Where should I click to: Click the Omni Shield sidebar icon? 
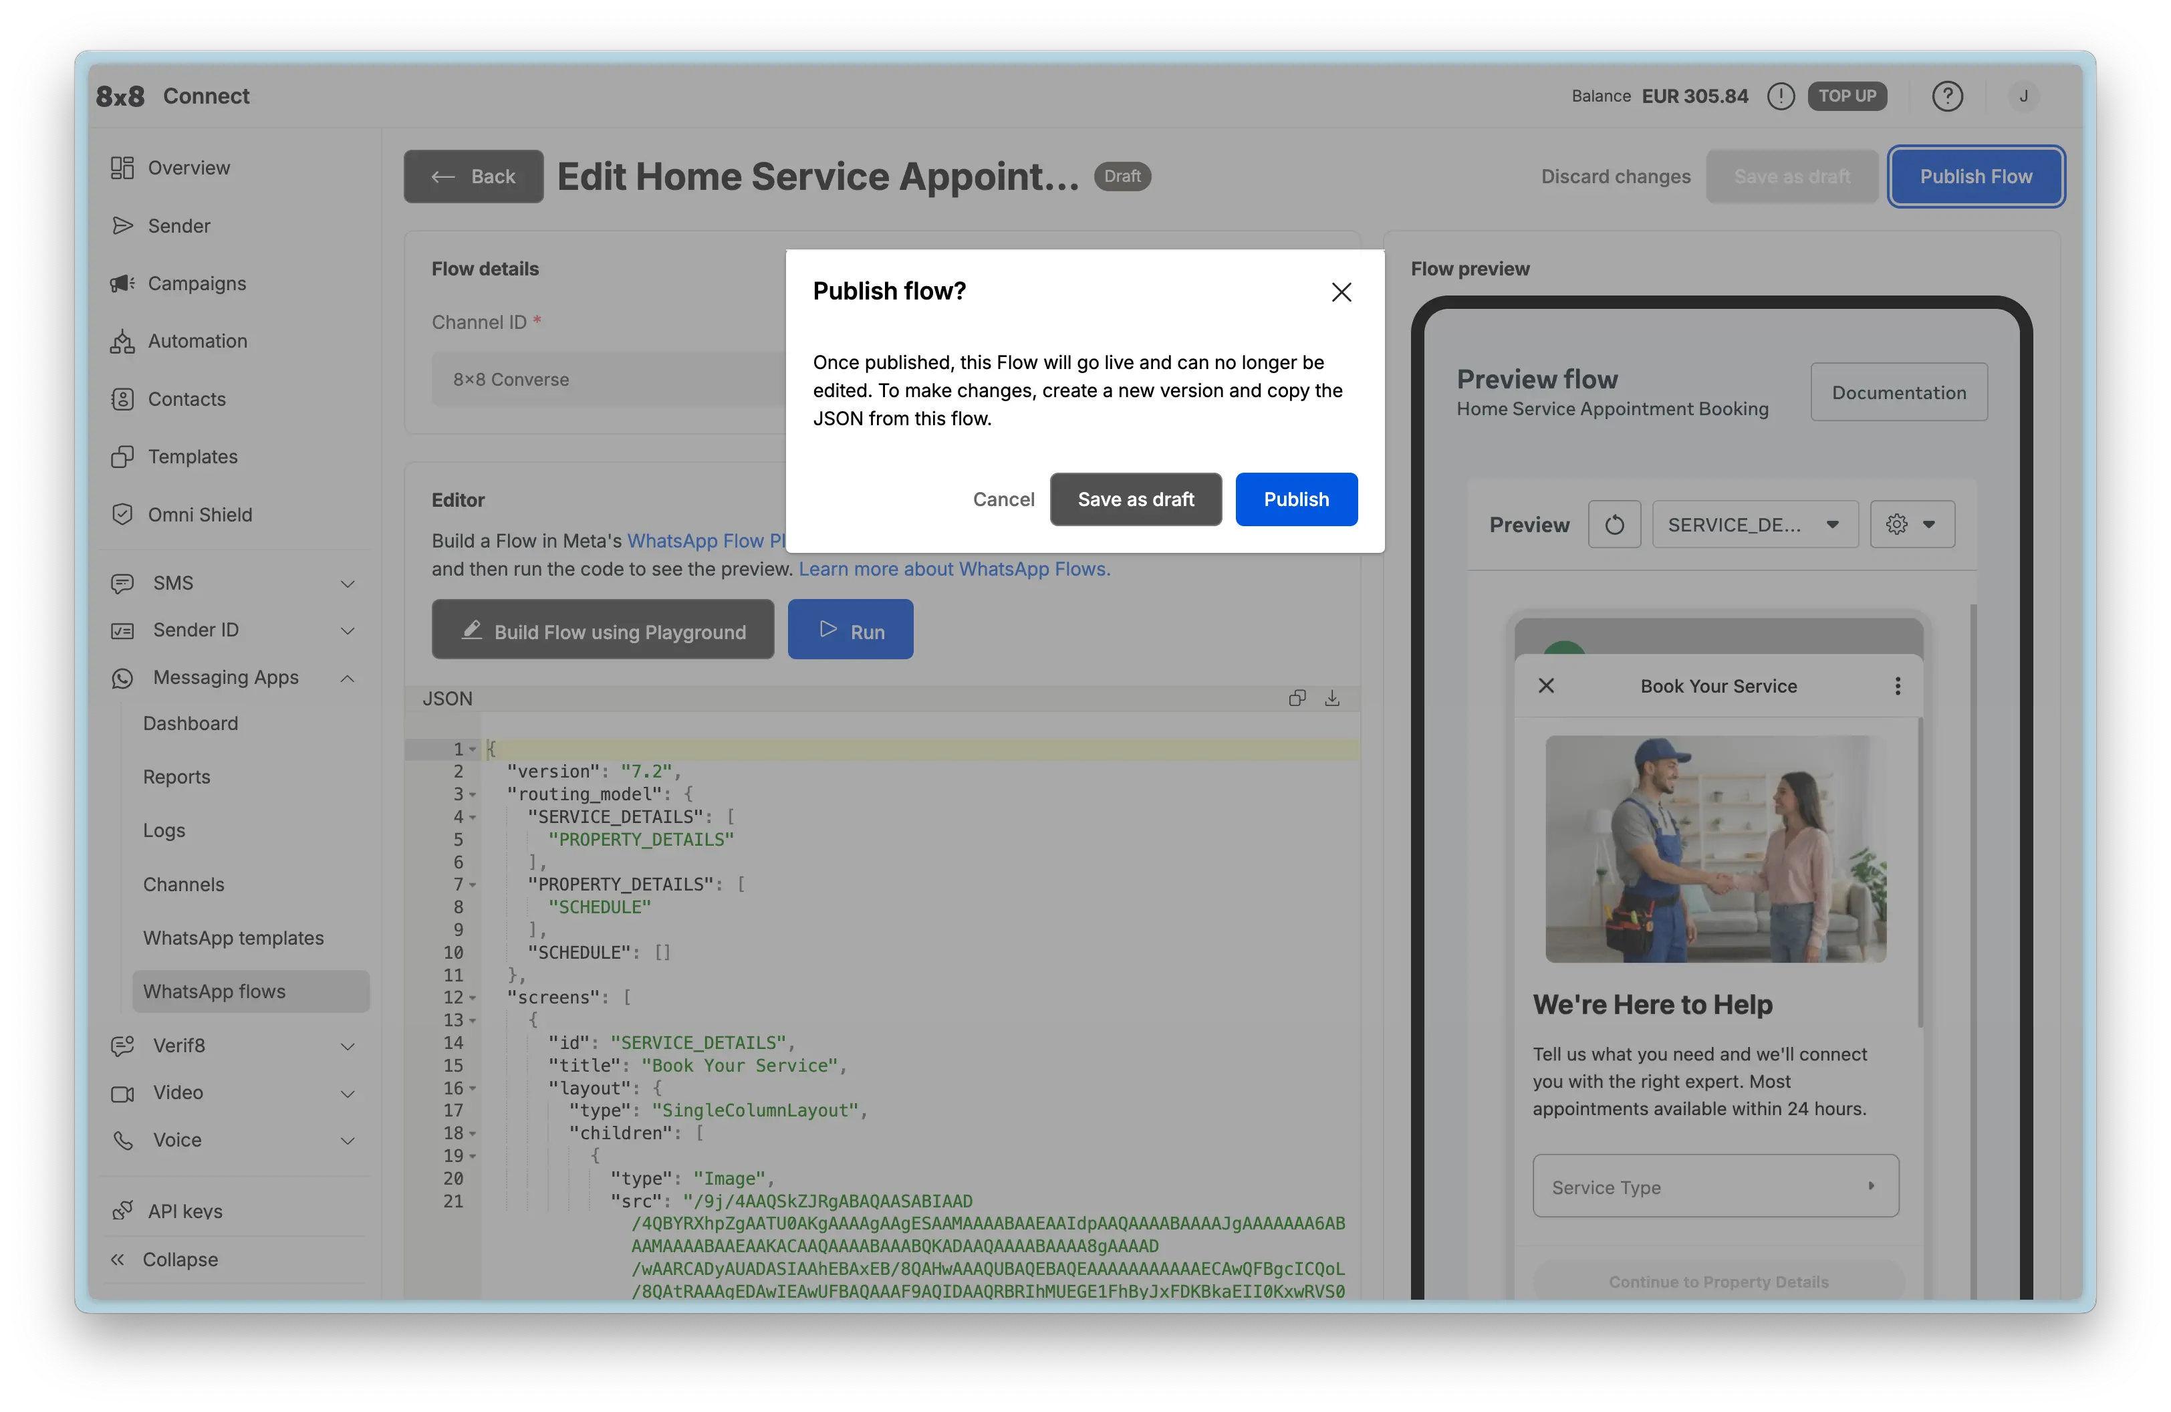click(123, 514)
